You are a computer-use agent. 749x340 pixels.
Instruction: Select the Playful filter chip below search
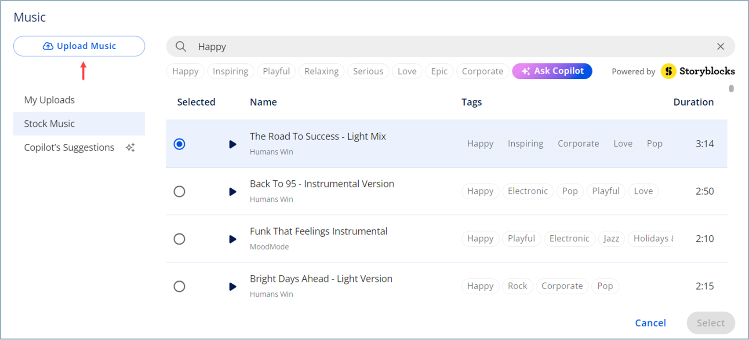tap(276, 71)
